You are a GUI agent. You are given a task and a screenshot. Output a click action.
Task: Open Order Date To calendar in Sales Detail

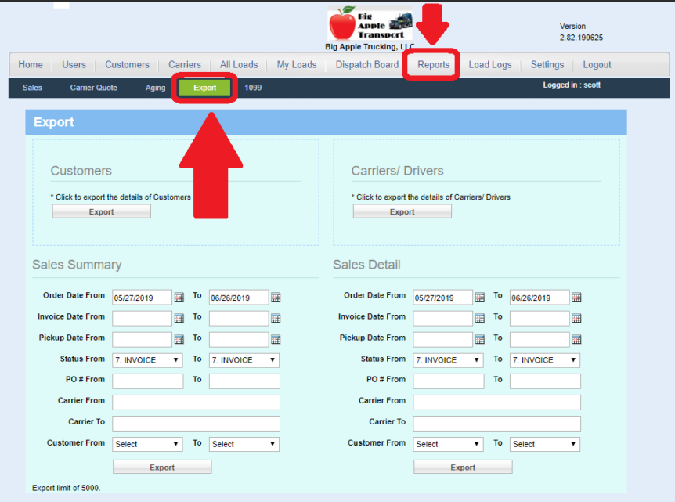click(576, 297)
